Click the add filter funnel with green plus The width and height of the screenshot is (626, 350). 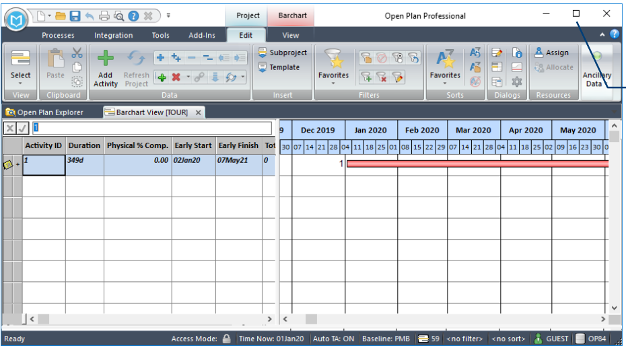pyautogui.click(x=366, y=77)
